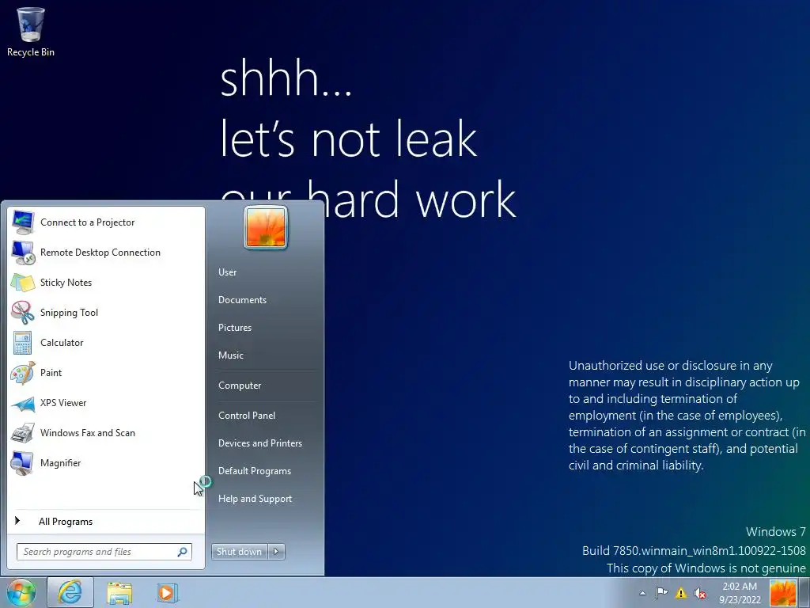Screen dimensions: 810x608
Task: Select the Snipping Tool label
Action: (x=70, y=312)
